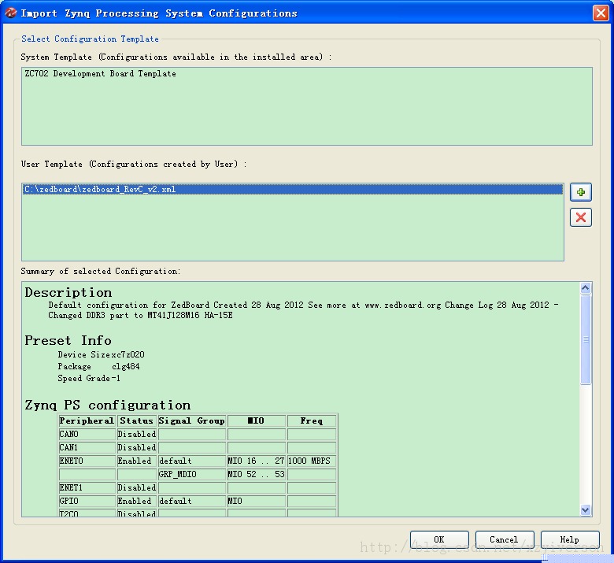The image size is (614, 563).
Task: Click the Freq column header
Action: pos(312,420)
